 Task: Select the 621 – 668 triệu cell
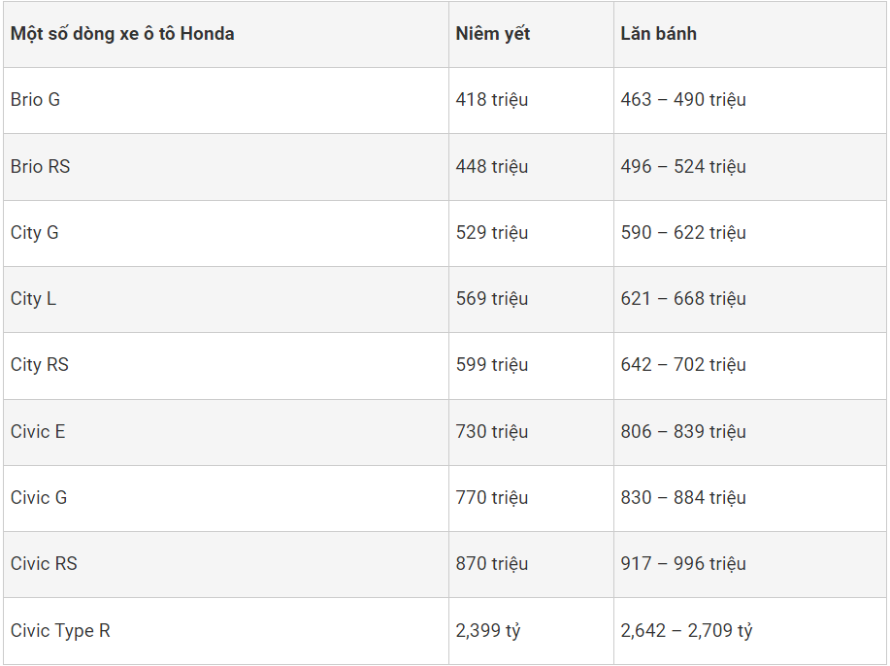683,299
